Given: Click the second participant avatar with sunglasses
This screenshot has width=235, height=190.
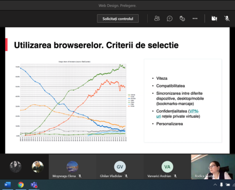Looking at the screenshot, I should pos(38,167).
